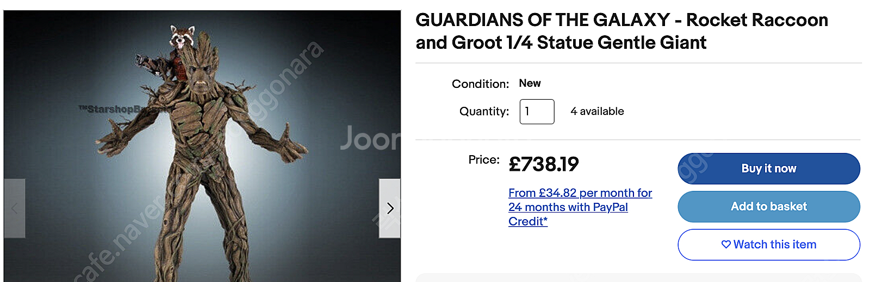Screen dimensions: 870x282
Task: Click the Buy it now button
Action: tap(769, 169)
